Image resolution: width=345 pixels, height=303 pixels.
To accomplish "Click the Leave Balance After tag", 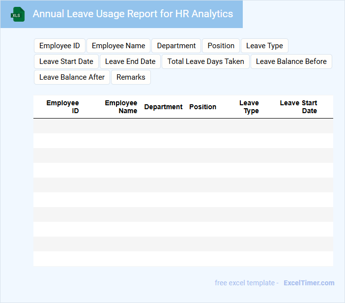I will pyautogui.click(x=72, y=77).
